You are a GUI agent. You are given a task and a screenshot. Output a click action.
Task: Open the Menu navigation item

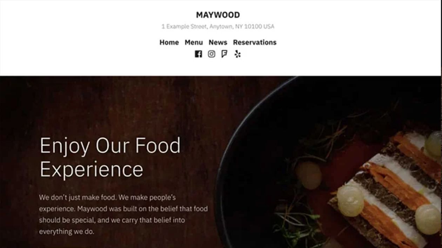coord(194,42)
